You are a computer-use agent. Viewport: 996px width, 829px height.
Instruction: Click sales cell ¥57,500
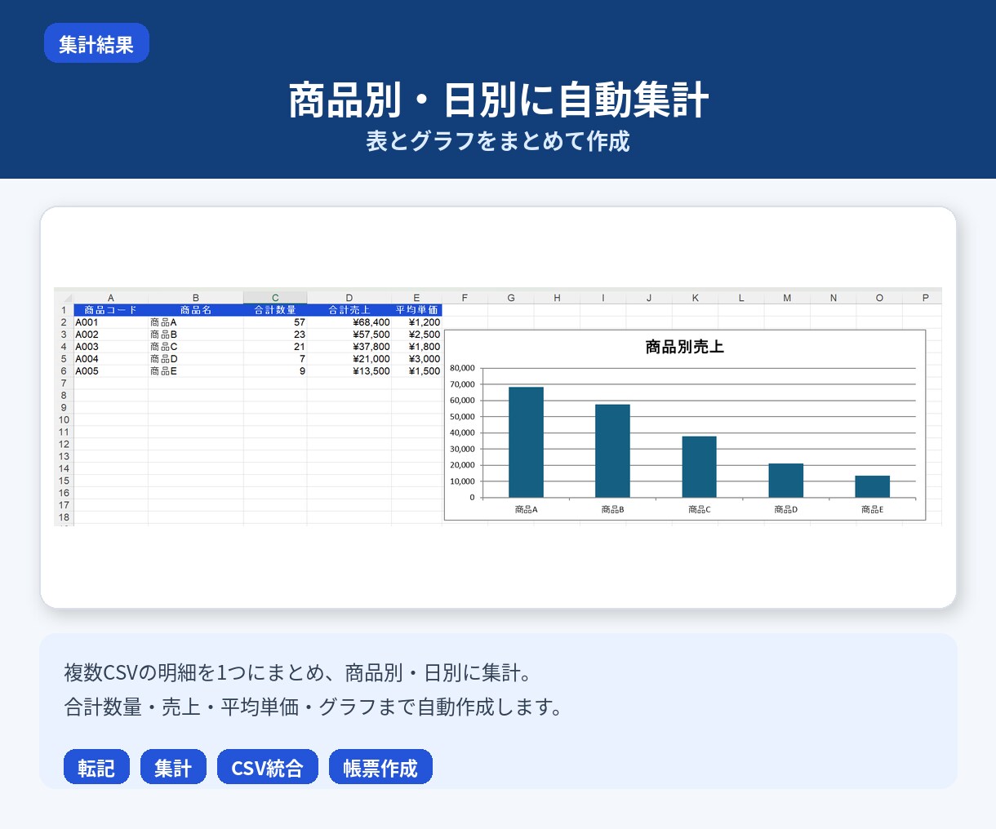tap(349, 335)
